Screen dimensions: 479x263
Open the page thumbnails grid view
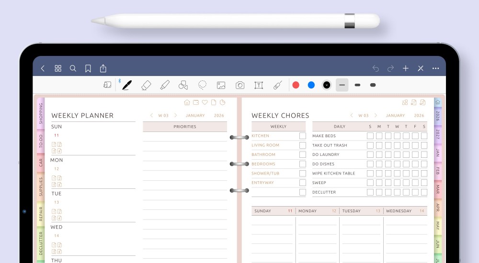click(x=58, y=68)
